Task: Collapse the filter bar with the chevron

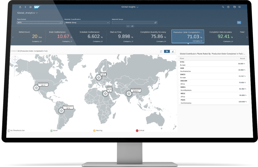Action: (128, 26)
